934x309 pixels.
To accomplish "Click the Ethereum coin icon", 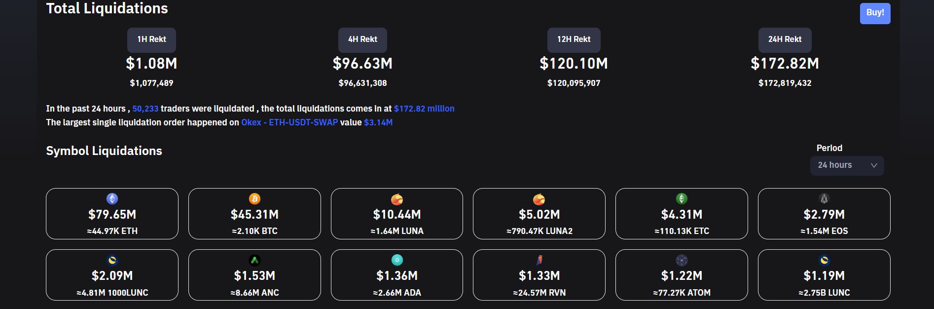I will click(x=112, y=199).
